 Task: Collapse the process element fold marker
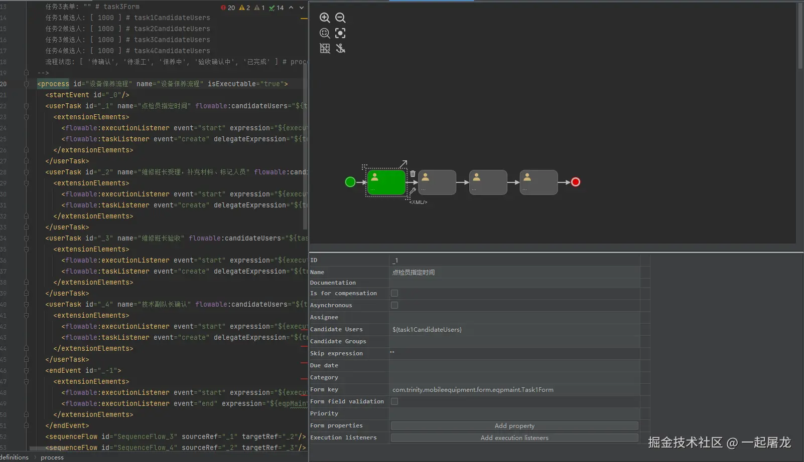(x=26, y=84)
